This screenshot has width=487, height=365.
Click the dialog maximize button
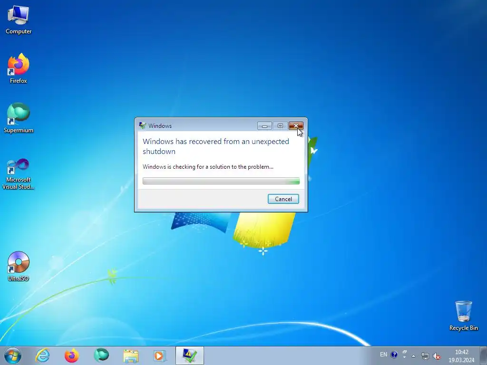click(x=280, y=125)
